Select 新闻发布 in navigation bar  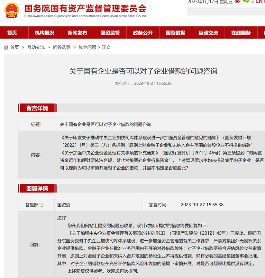(77, 33)
